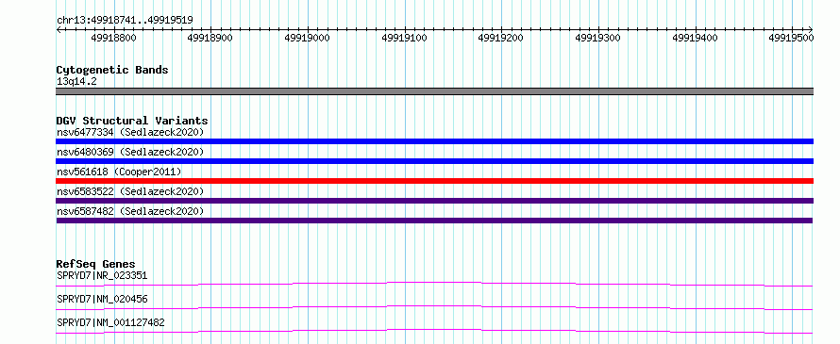Open variant label nsv6480369 (Sedlazeck2020)
The height and width of the screenshot is (344, 840).
pyautogui.click(x=130, y=152)
